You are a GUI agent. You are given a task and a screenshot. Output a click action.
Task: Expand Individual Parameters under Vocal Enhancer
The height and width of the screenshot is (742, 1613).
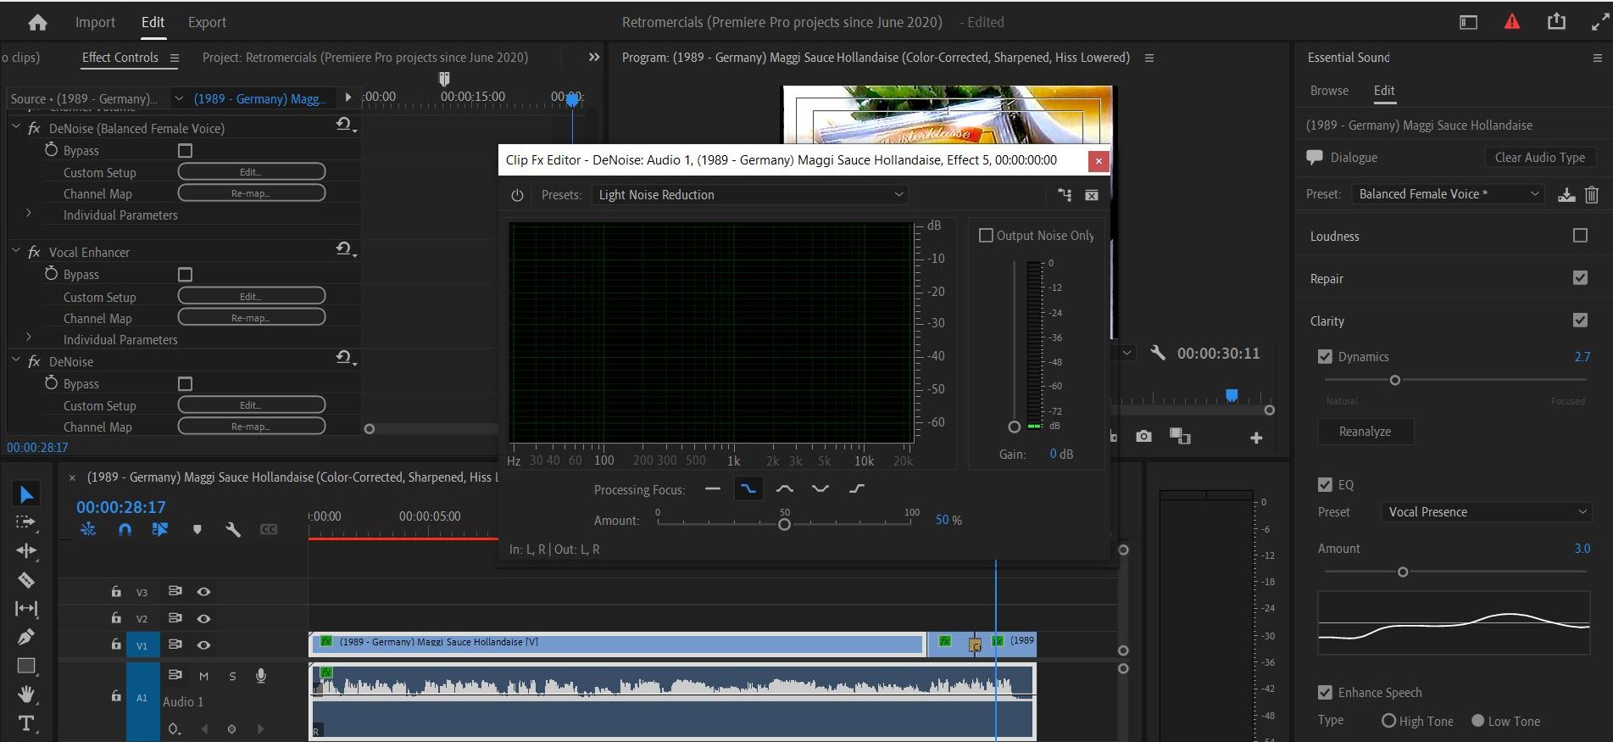tap(29, 337)
